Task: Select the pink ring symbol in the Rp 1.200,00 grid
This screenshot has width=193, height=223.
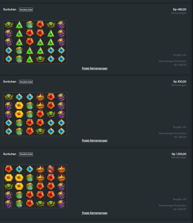Action: click(x=51, y=169)
